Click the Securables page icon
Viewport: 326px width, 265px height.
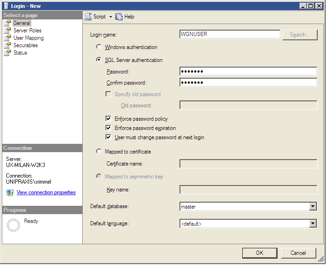pos(7,45)
